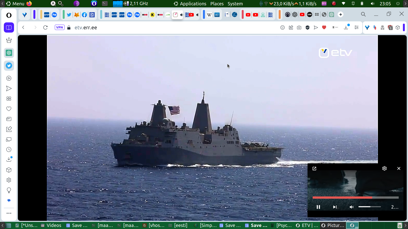Mute audio in the mini player
The height and width of the screenshot is (229, 408).
[351, 207]
